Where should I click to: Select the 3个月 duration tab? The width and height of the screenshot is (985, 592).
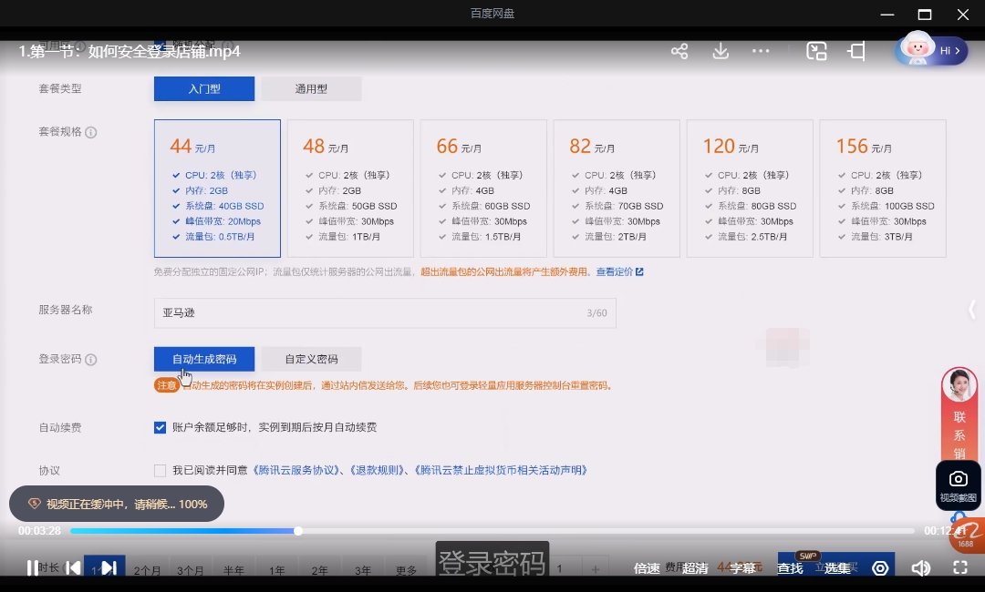click(191, 570)
